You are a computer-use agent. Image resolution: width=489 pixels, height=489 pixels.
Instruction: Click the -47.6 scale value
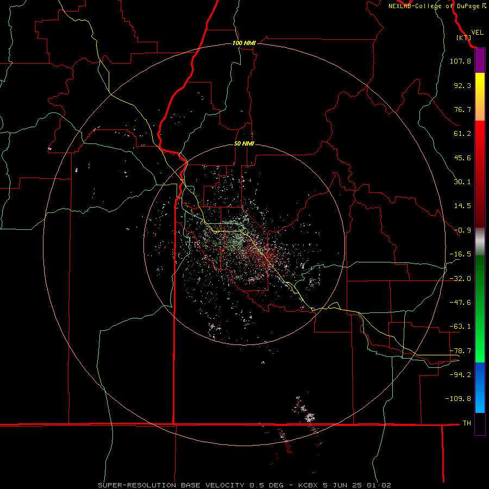[460, 303]
